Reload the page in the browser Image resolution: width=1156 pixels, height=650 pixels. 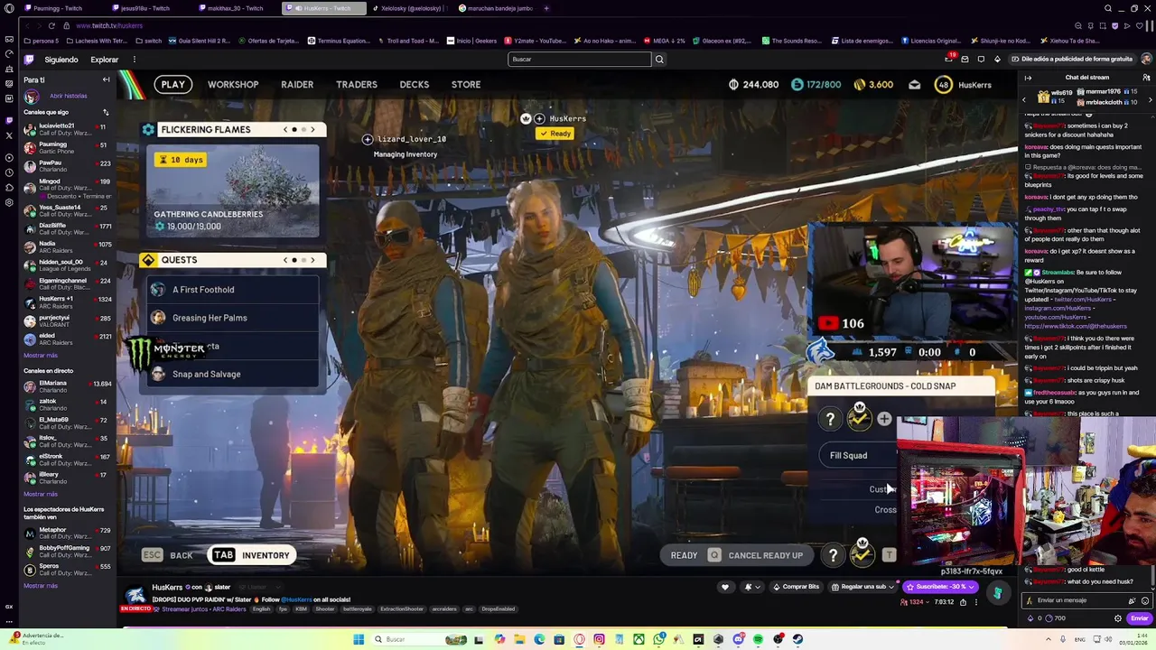[51, 25]
